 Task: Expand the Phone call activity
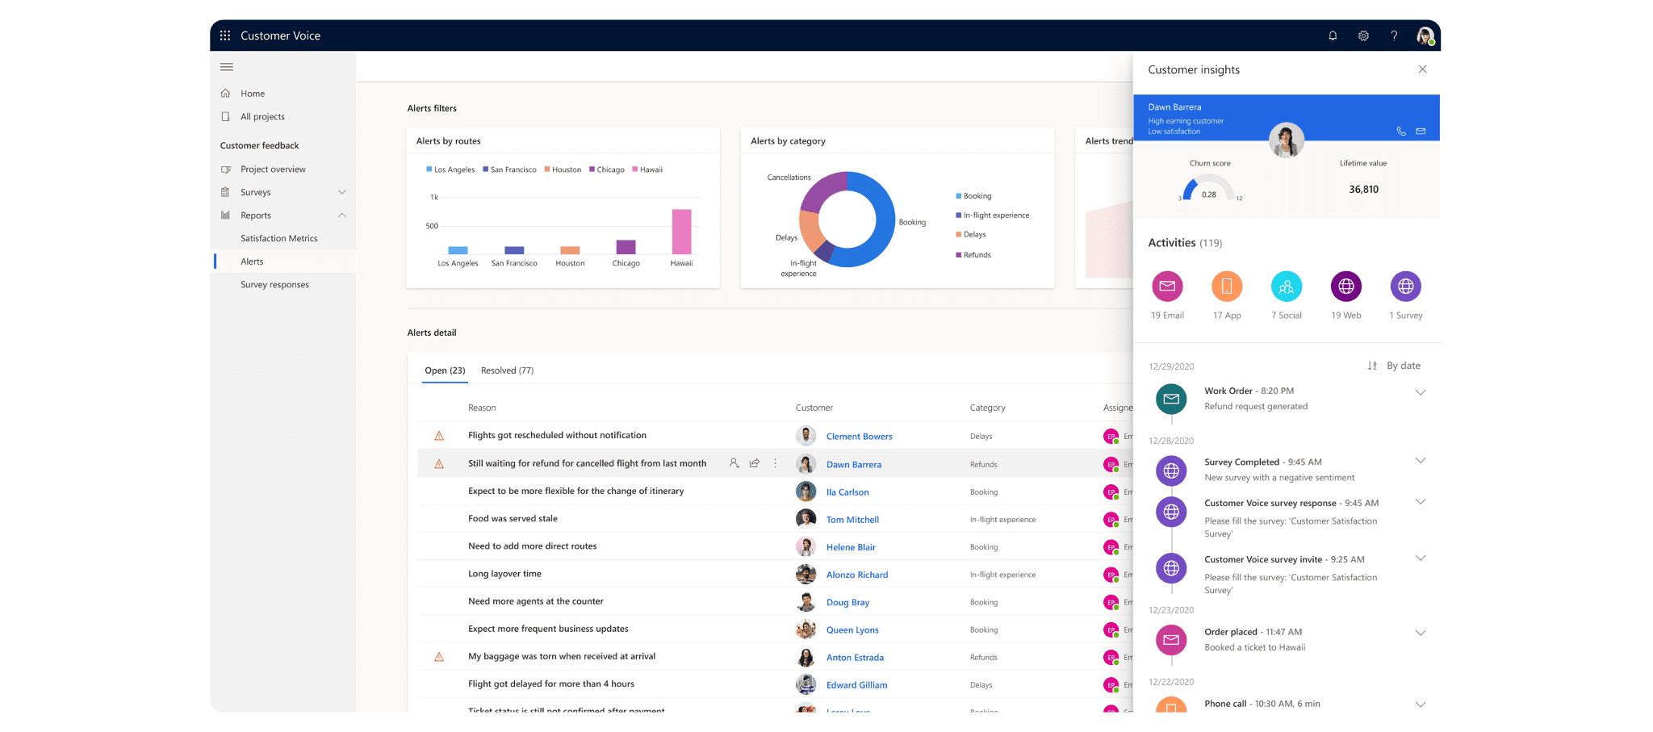[1421, 705]
